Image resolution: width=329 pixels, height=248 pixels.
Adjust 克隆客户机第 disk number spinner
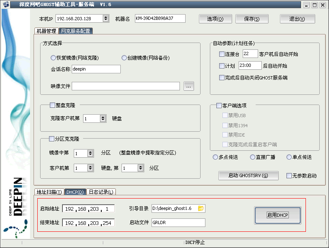[103, 119]
